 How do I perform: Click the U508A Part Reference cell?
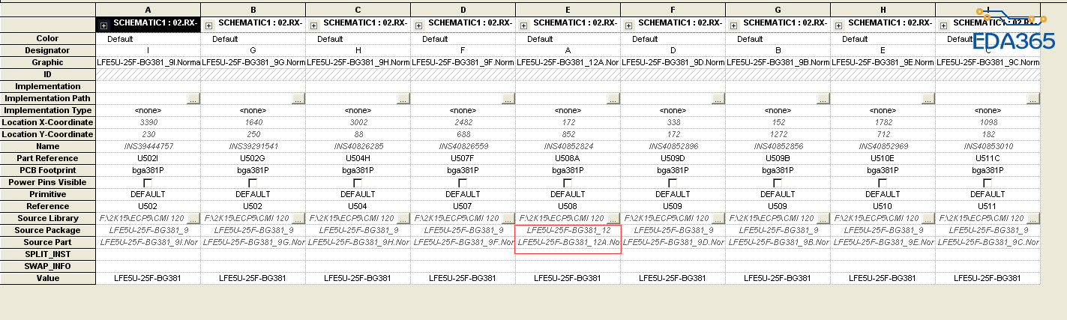tap(568, 158)
